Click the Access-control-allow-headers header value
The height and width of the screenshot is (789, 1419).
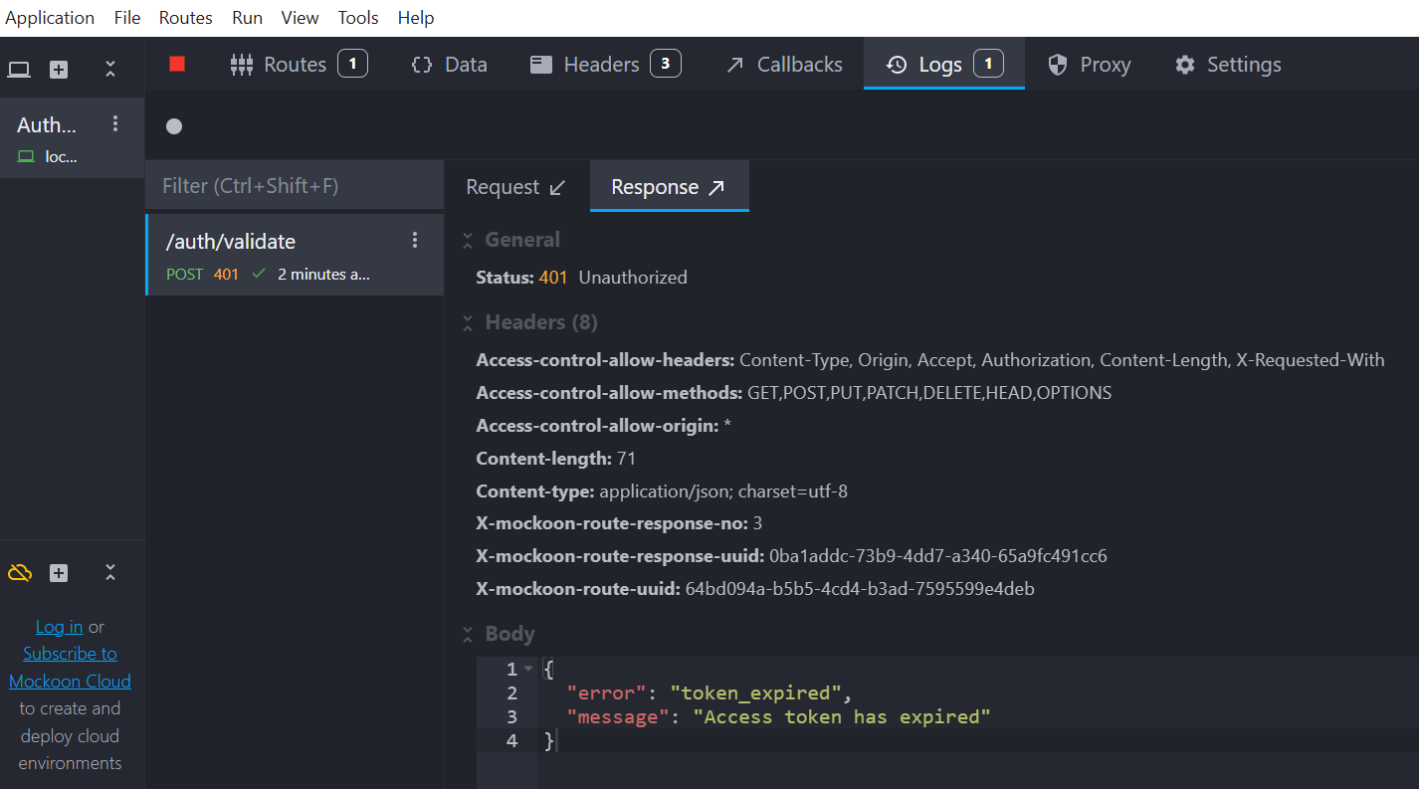tap(1062, 360)
